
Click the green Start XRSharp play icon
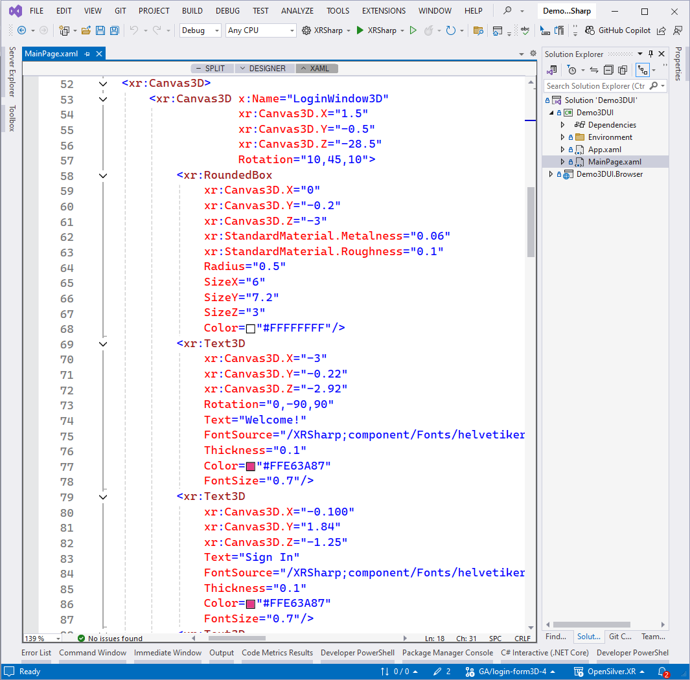[x=360, y=30]
